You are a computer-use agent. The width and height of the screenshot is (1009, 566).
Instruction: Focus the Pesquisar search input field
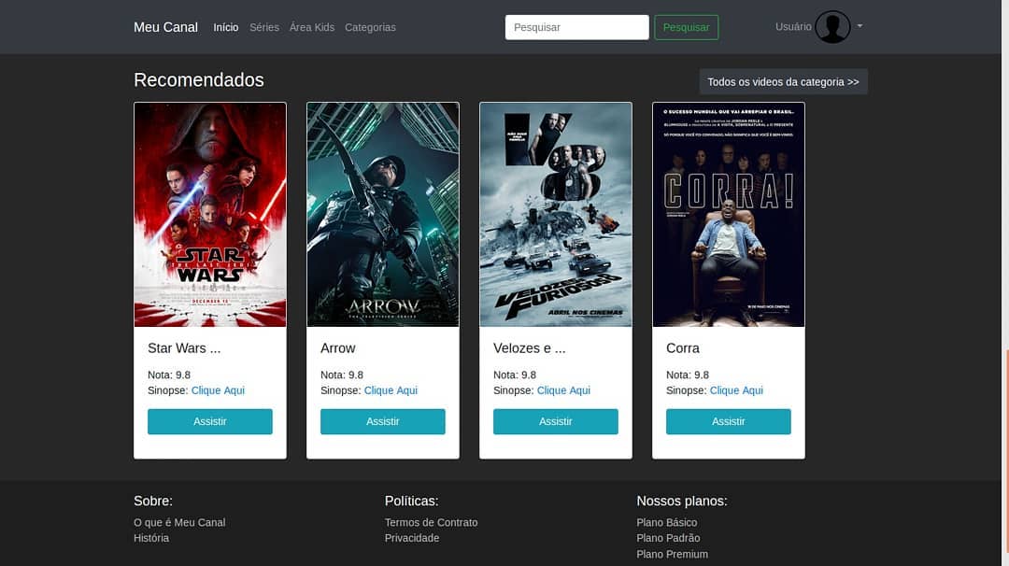click(576, 27)
